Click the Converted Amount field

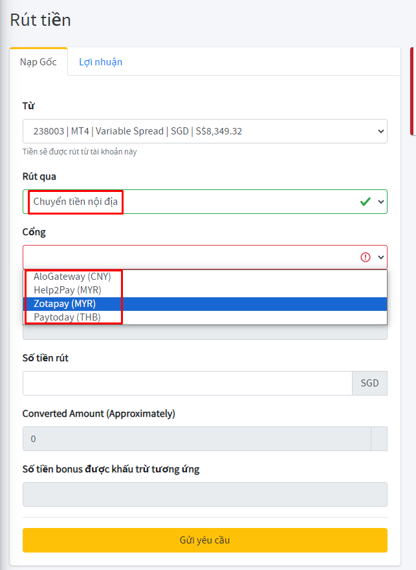click(x=197, y=439)
